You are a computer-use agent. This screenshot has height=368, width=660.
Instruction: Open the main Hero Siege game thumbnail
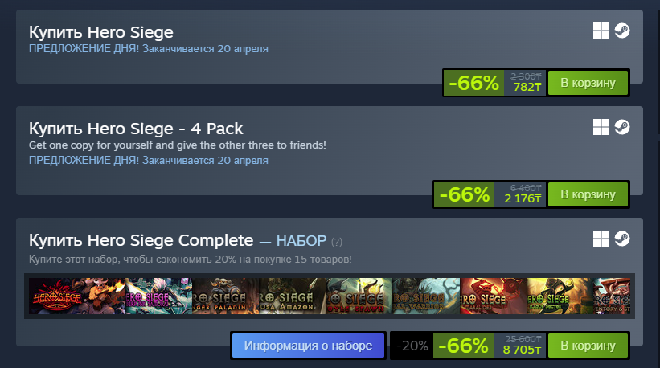[77, 296]
